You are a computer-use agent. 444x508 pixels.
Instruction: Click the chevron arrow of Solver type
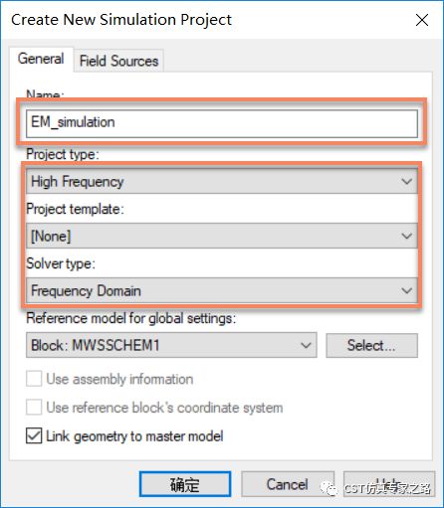tap(406, 290)
